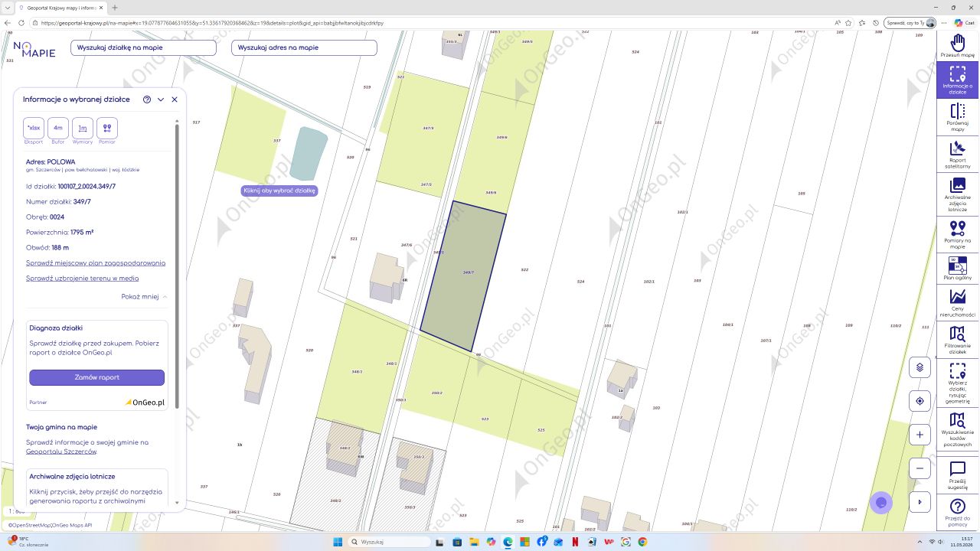The width and height of the screenshot is (980, 551).
Task: Click the xlsx Eksport icon
Action: pos(34,128)
